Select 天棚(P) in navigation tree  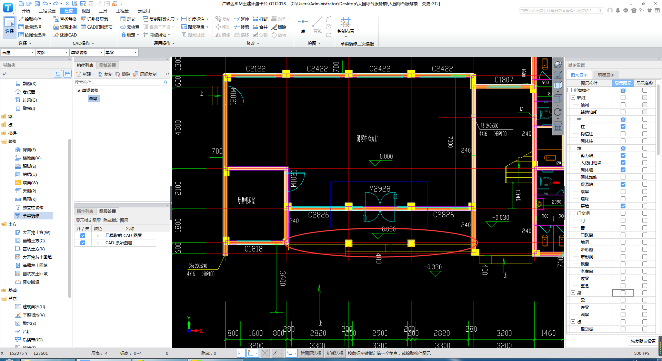click(x=29, y=191)
